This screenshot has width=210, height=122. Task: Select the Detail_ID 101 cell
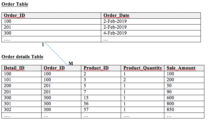(x=8, y=80)
